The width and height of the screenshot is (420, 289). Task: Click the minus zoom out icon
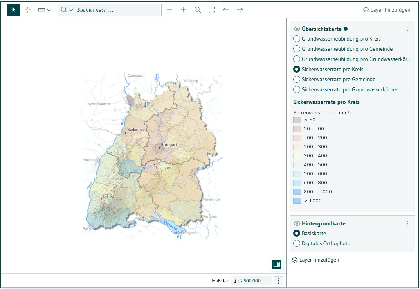pos(169,10)
